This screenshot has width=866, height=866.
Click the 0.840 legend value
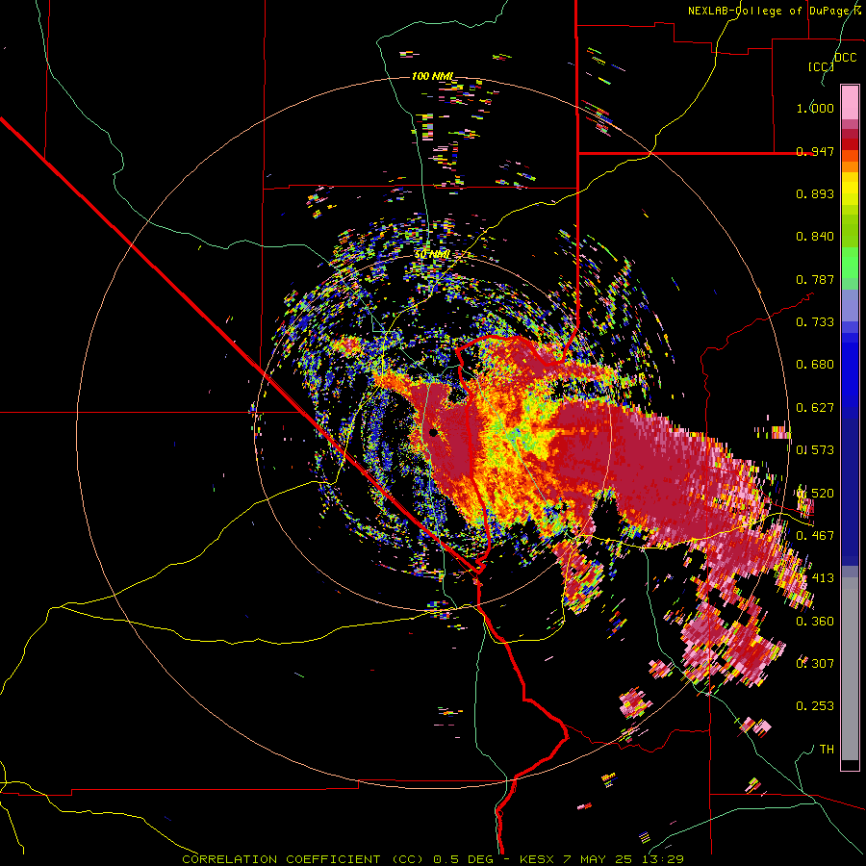pyautogui.click(x=815, y=237)
